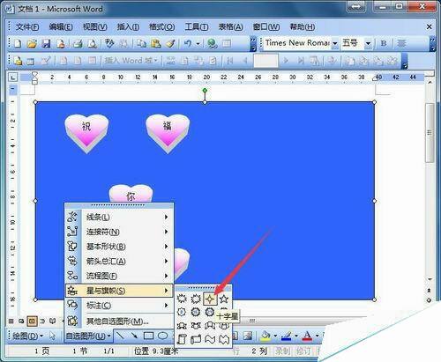Select the heart shape labeled 福

point(168,133)
